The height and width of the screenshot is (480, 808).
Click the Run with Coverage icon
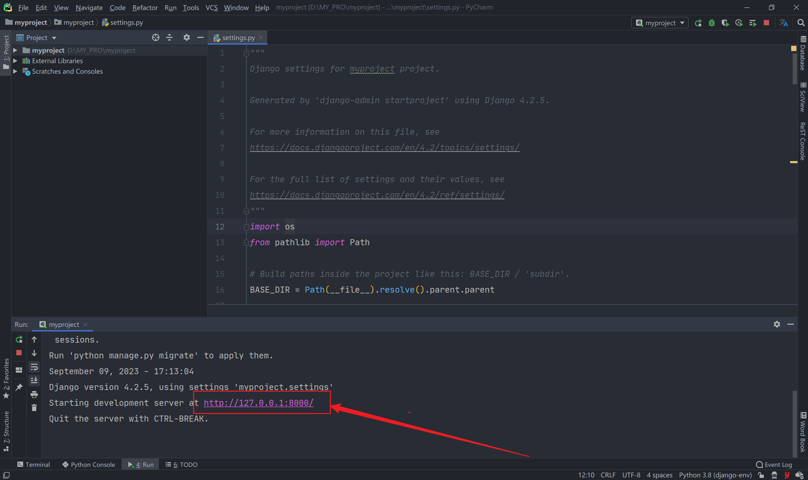coord(725,23)
